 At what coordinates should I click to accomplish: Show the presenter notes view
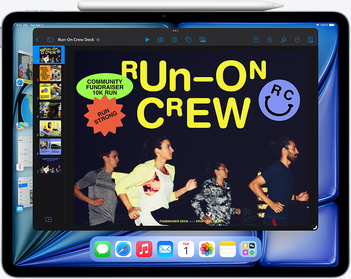311,39
